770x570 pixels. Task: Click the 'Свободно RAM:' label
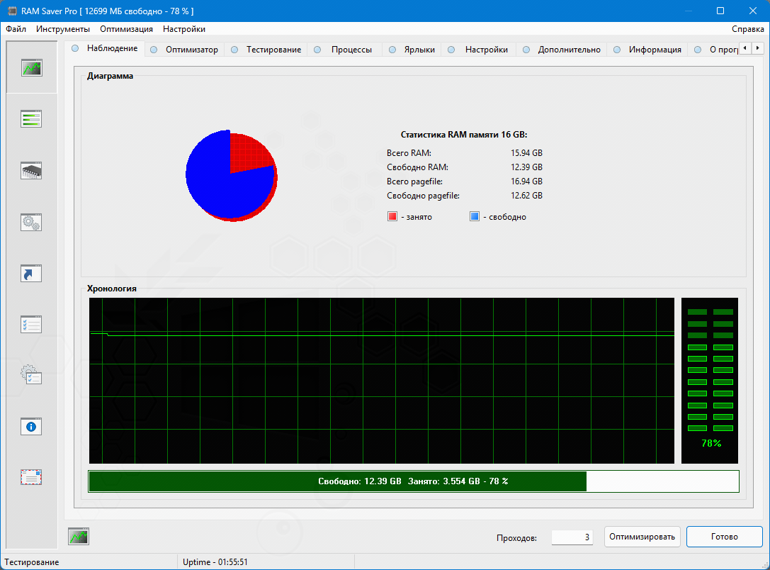(x=417, y=167)
